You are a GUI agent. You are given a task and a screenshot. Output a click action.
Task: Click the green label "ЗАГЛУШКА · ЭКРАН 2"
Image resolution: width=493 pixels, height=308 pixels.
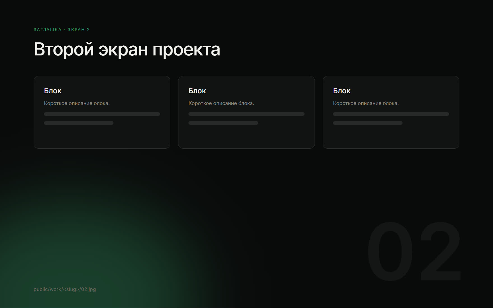tap(62, 30)
